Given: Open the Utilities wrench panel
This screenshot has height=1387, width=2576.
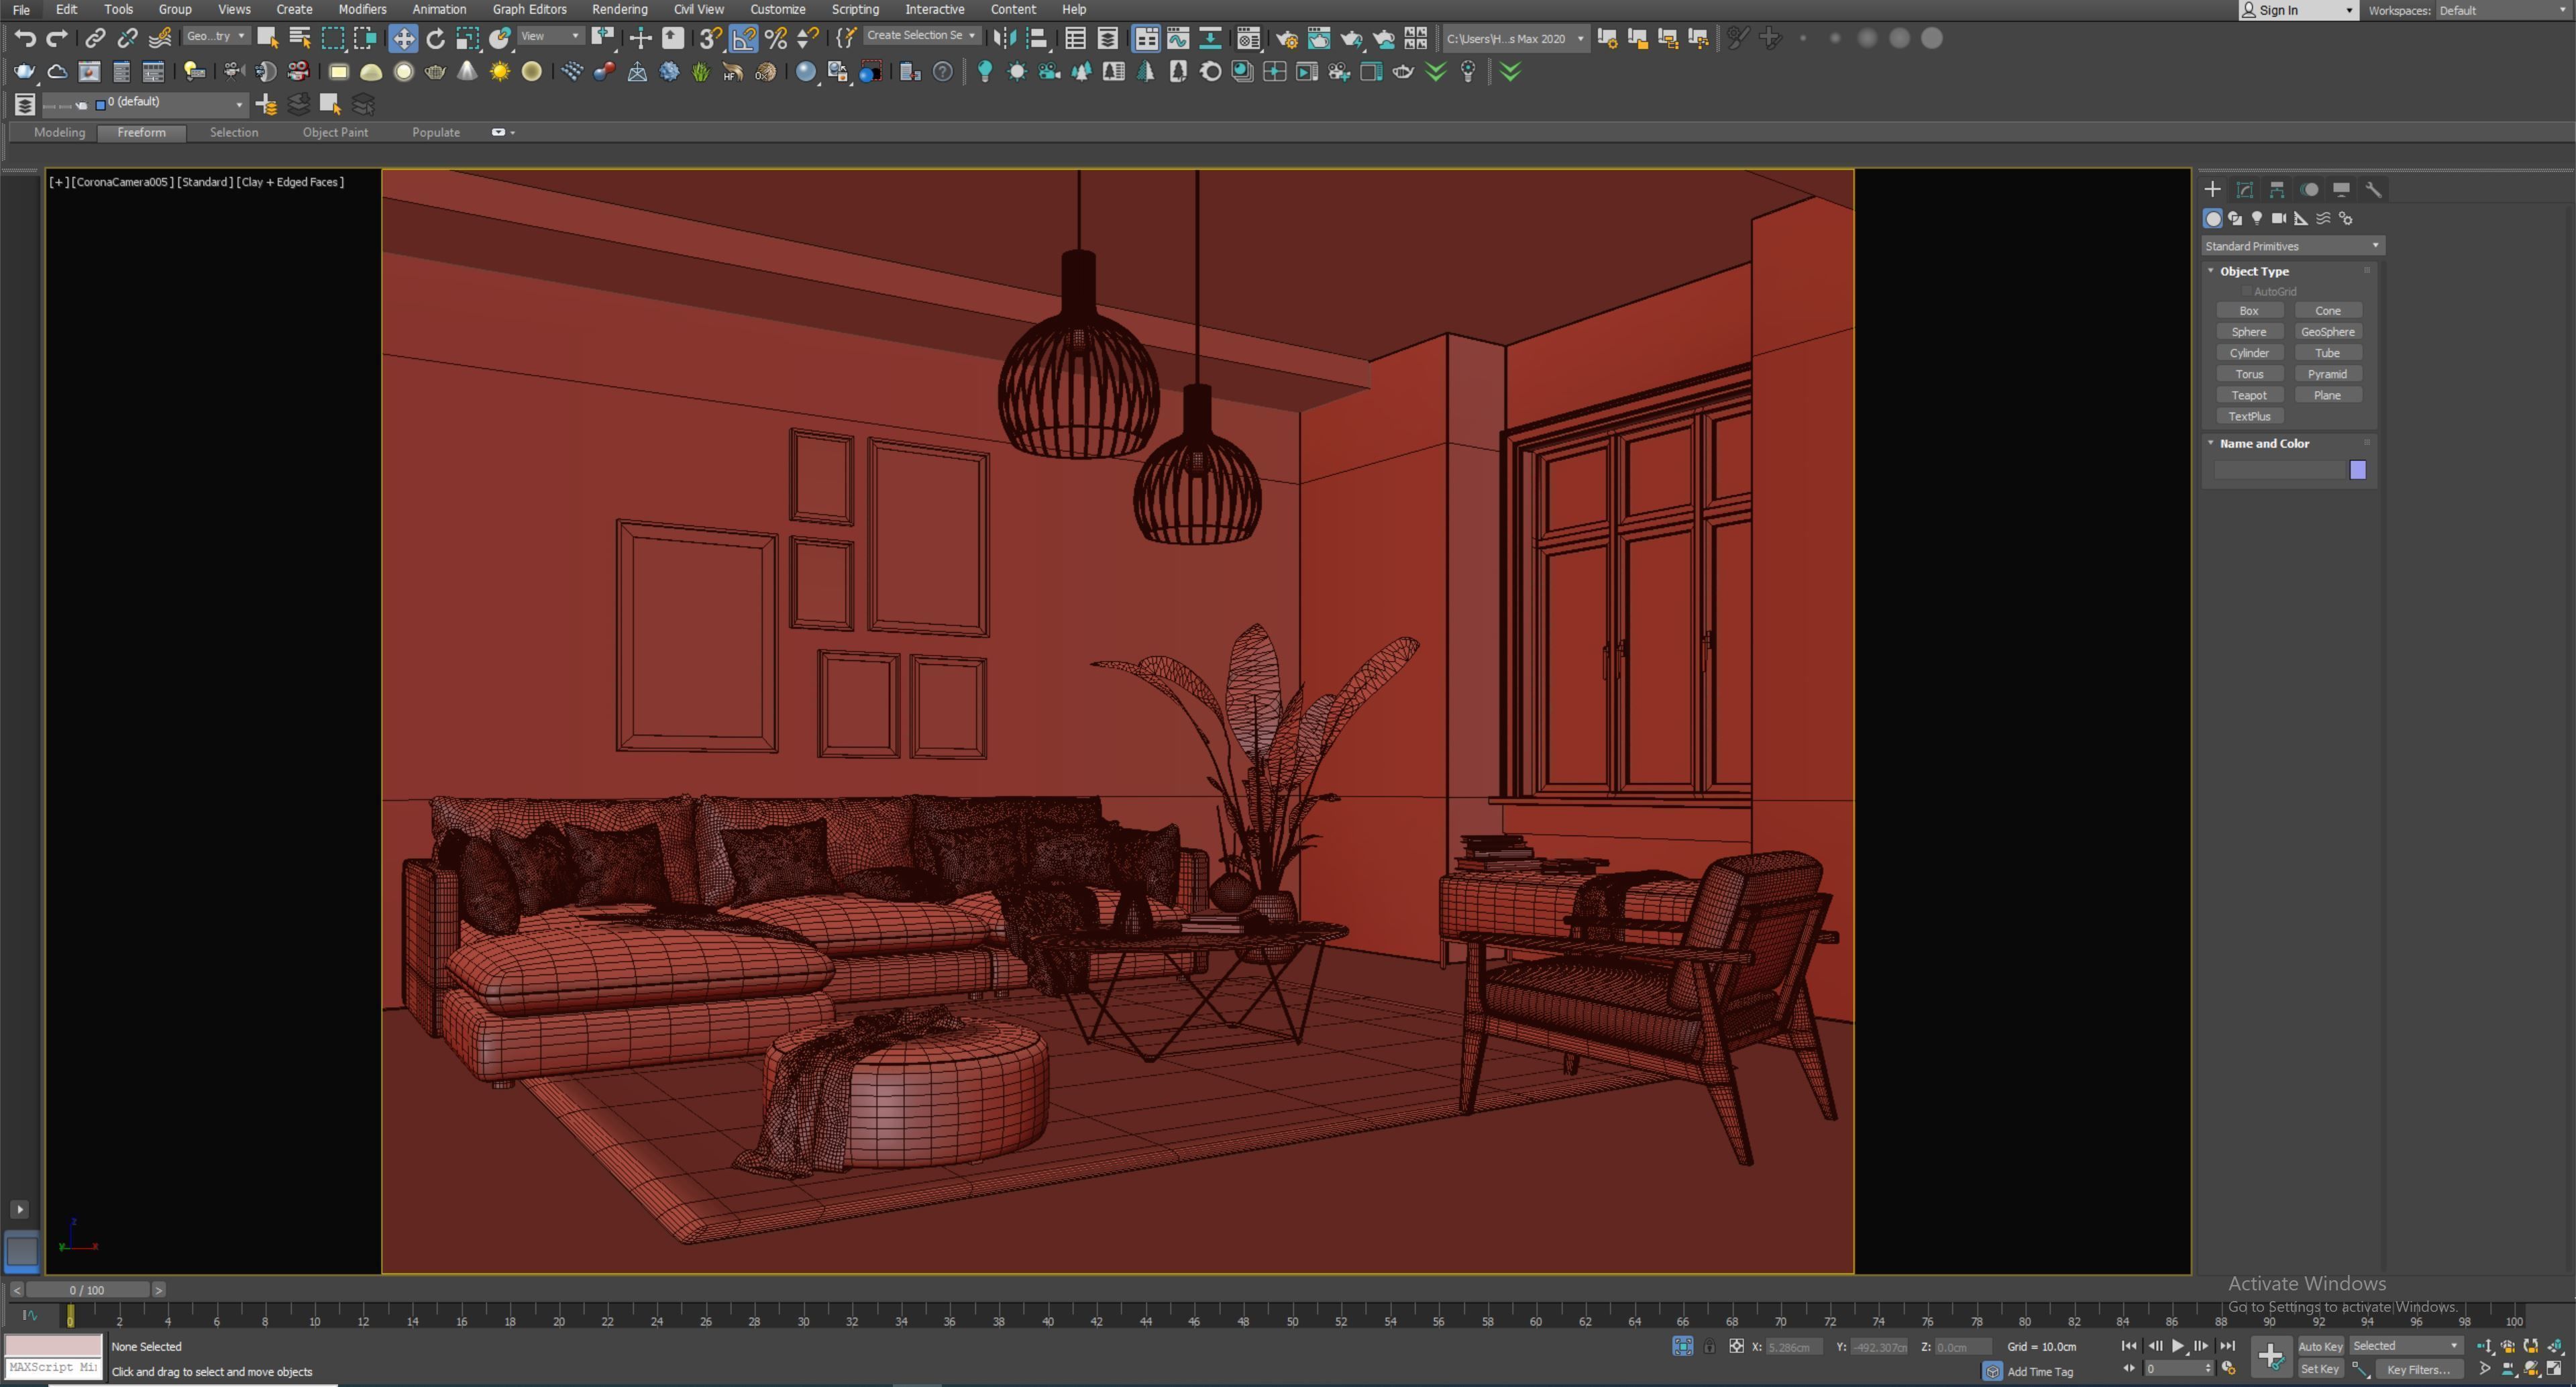Looking at the screenshot, I should click(2373, 189).
